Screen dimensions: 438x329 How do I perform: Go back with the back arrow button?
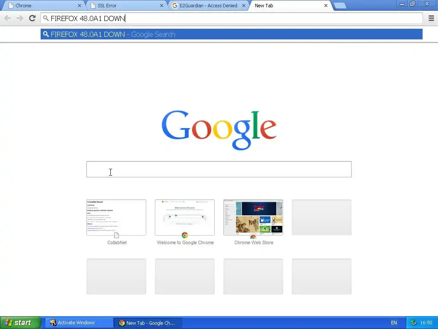point(8,18)
